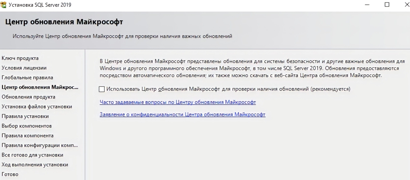Click the SQL Server setup title bar icon
The width and height of the screenshot is (410, 180).
click(3, 5)
